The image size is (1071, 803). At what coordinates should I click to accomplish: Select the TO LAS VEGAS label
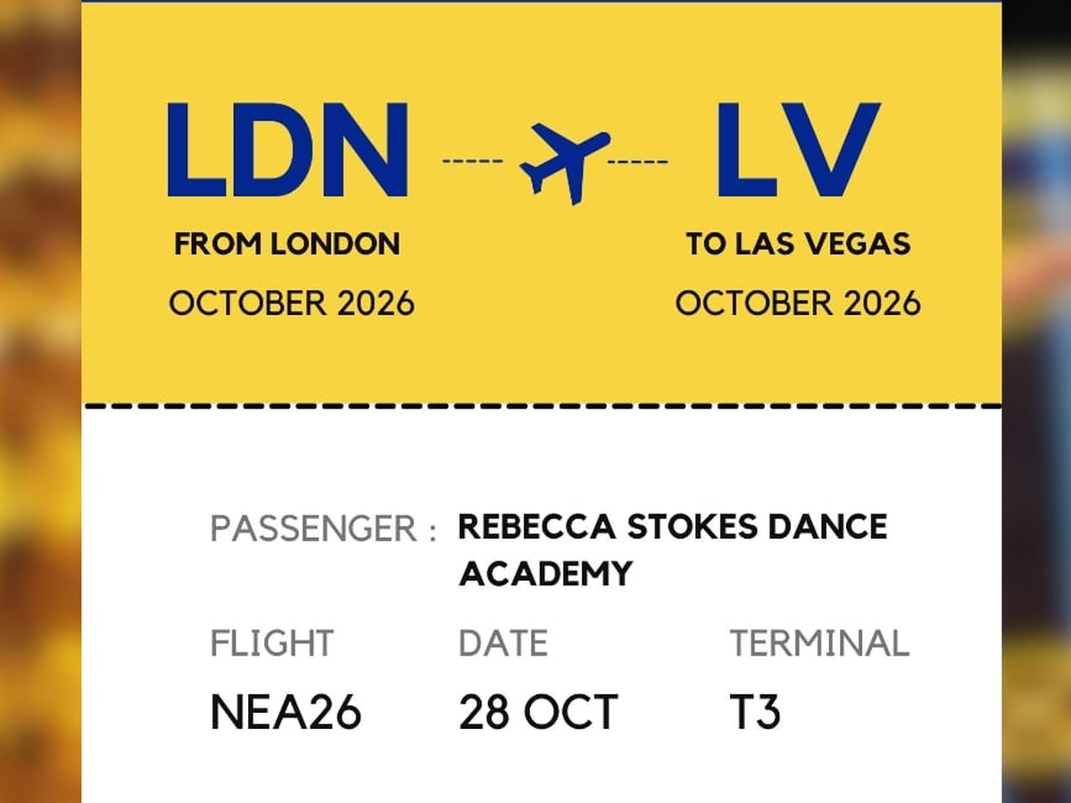tap(798, 244)
